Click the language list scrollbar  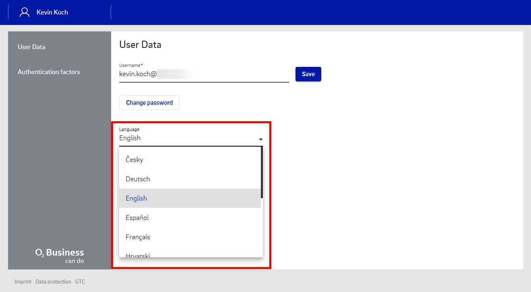(x=262, y=173)
